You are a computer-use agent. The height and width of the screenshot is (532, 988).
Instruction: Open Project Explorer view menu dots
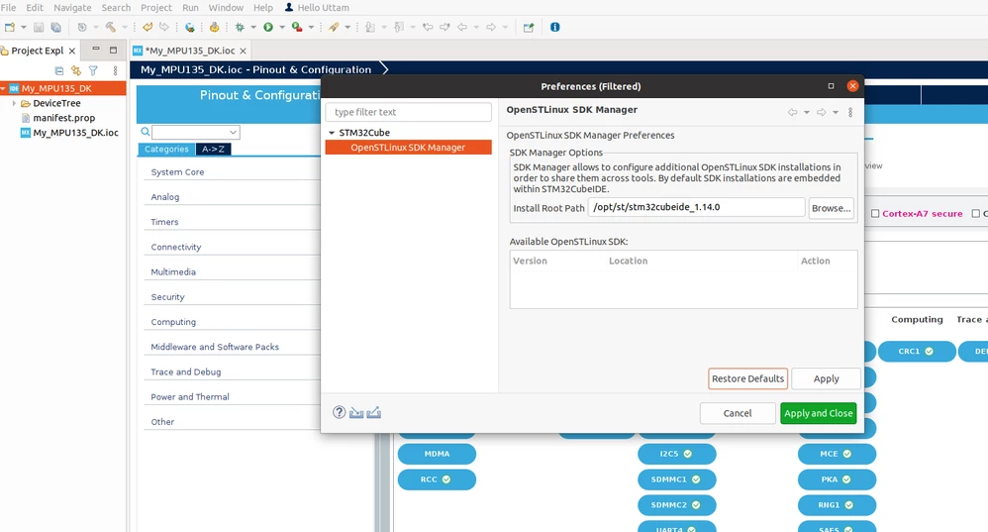[115, 70]
